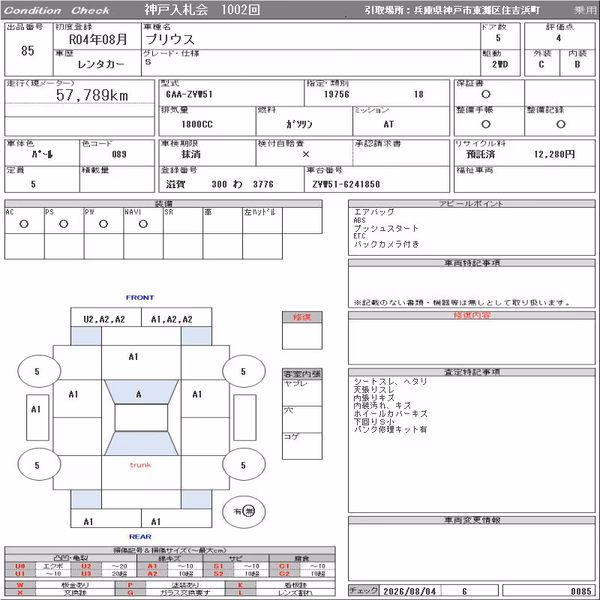Click the front-right tire oval marked 5
The height and width of the screenshot is (600, 600).
pos(244,370)
